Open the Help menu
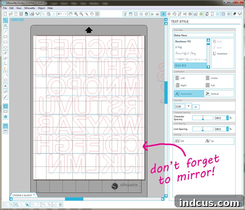The image size is (245, 210). tap(50, 8)
